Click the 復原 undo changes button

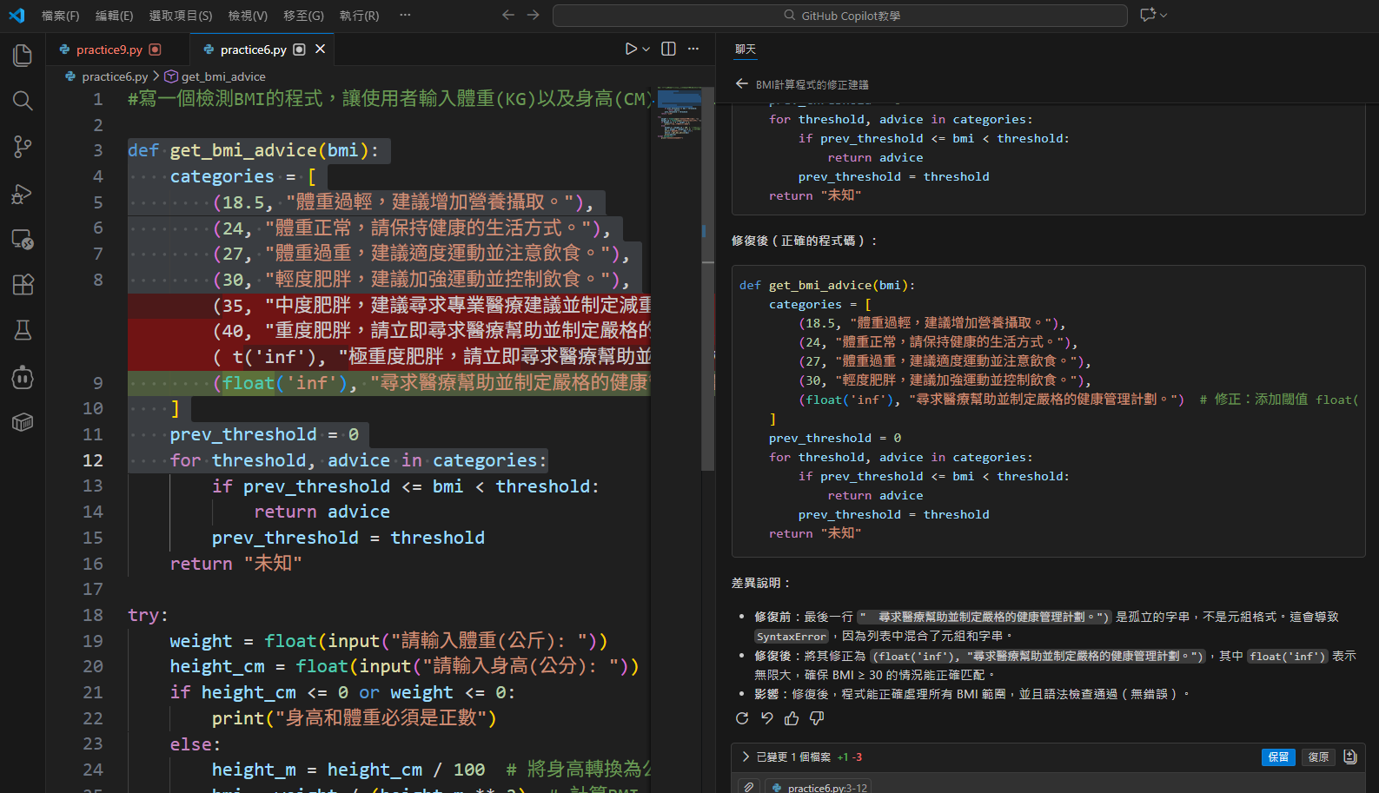pyautogui.click(x=1318, y=757)
